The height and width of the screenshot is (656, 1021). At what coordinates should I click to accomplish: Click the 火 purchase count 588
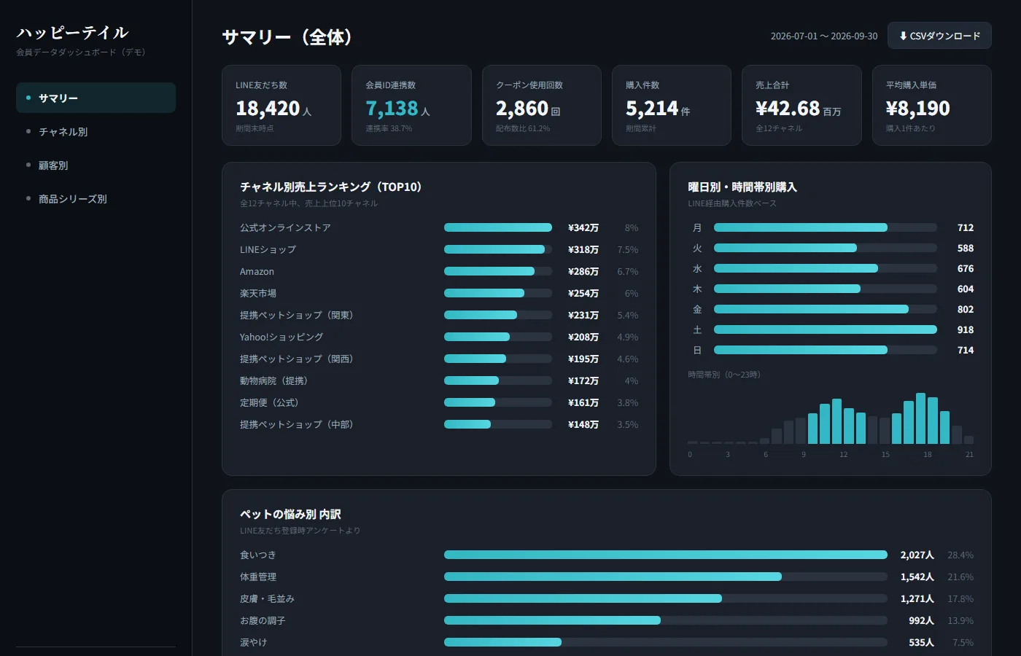966,248
